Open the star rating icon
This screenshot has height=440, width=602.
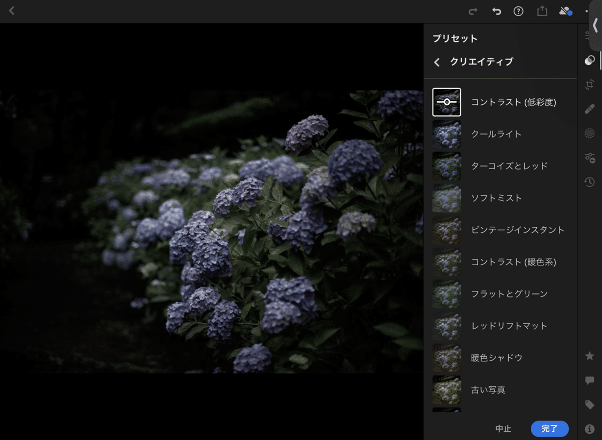tap(590, 356)
